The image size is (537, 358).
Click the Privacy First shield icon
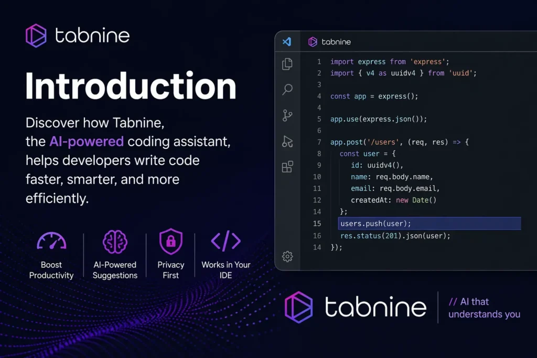[170, 241]
